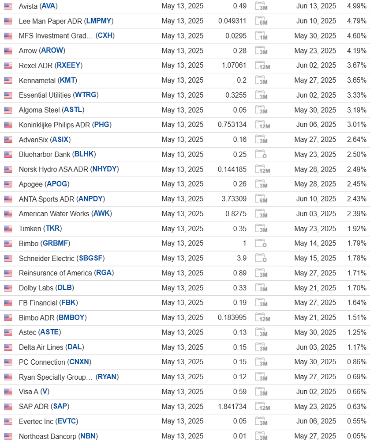Click the 3M calendar icon for Avista
This screenshot has height=442, width=370.
click(x=261, y=6)
